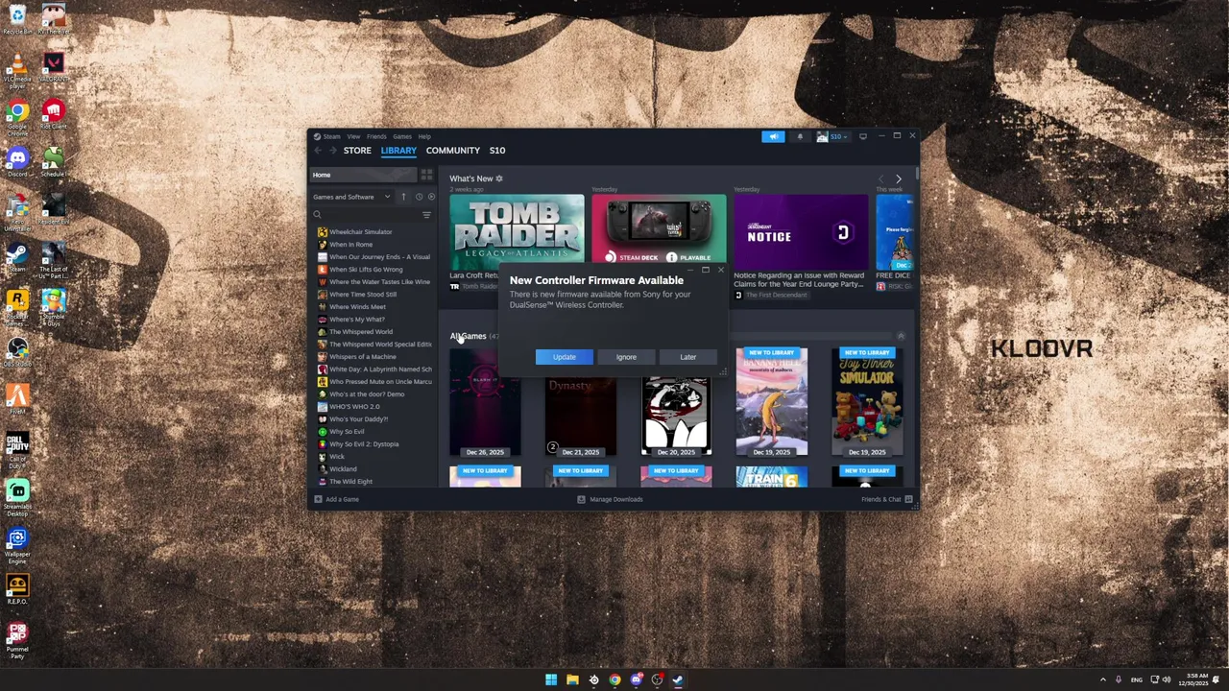
Task: Open Toy Tinker Simulator game cover
Action: [867, 402]
